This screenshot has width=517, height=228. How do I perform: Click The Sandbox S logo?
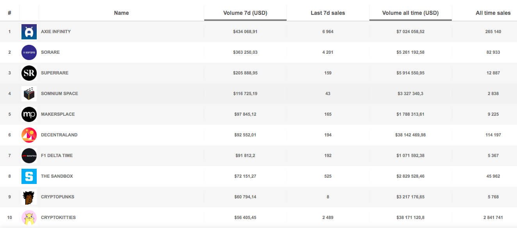(x=29, y=176)
